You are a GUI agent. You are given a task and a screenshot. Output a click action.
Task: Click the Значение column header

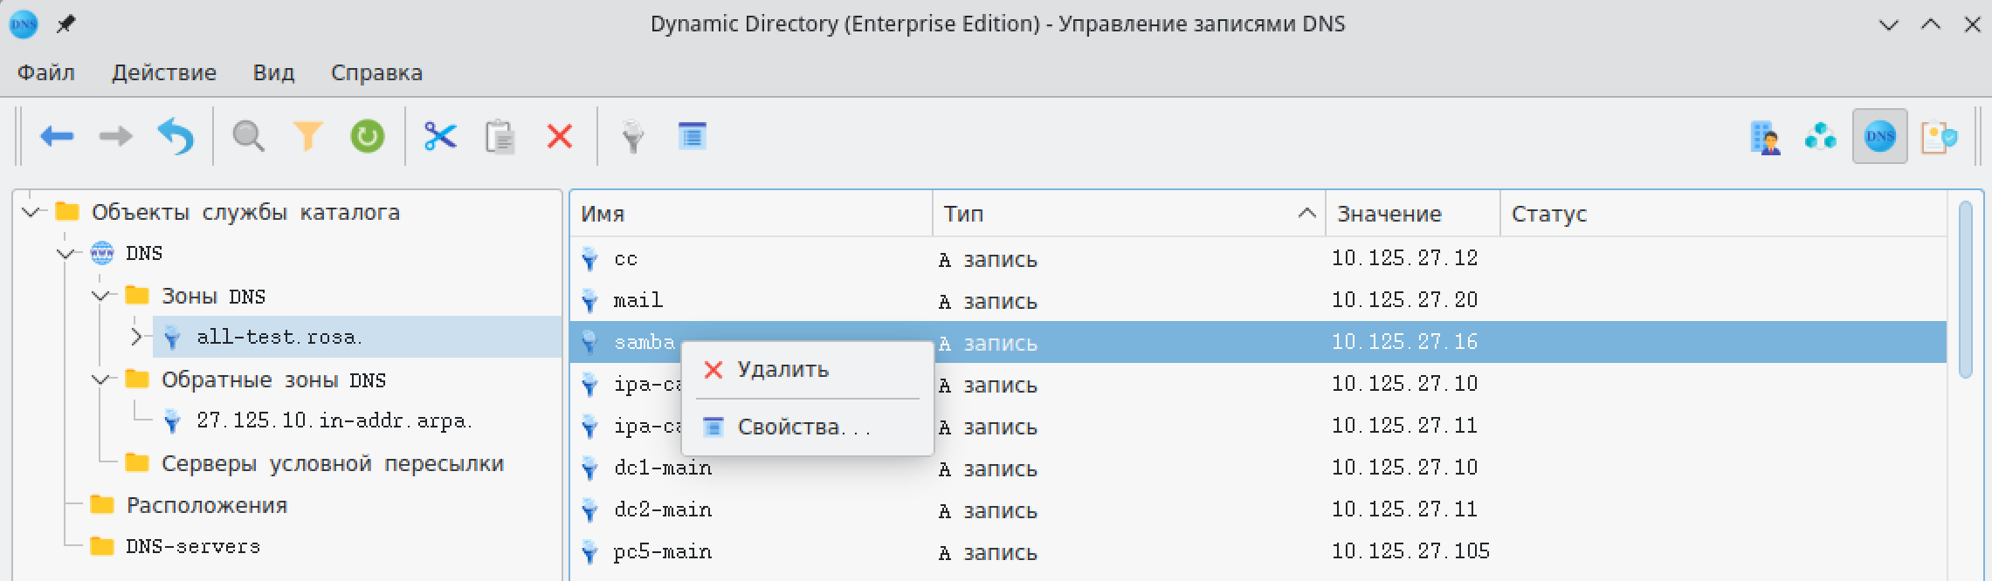[1389, 214]
